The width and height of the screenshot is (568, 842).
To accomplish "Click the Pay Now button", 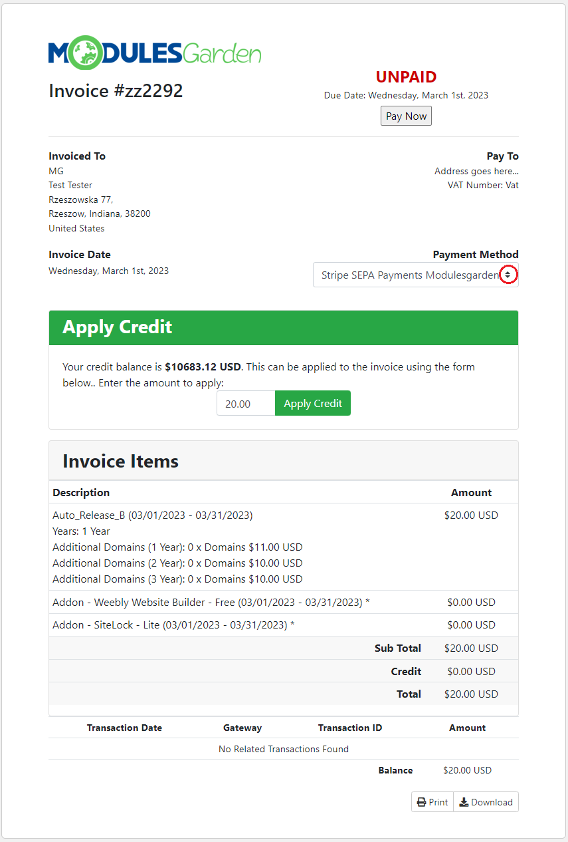I will pyautogui.click(x=406, y=116).
